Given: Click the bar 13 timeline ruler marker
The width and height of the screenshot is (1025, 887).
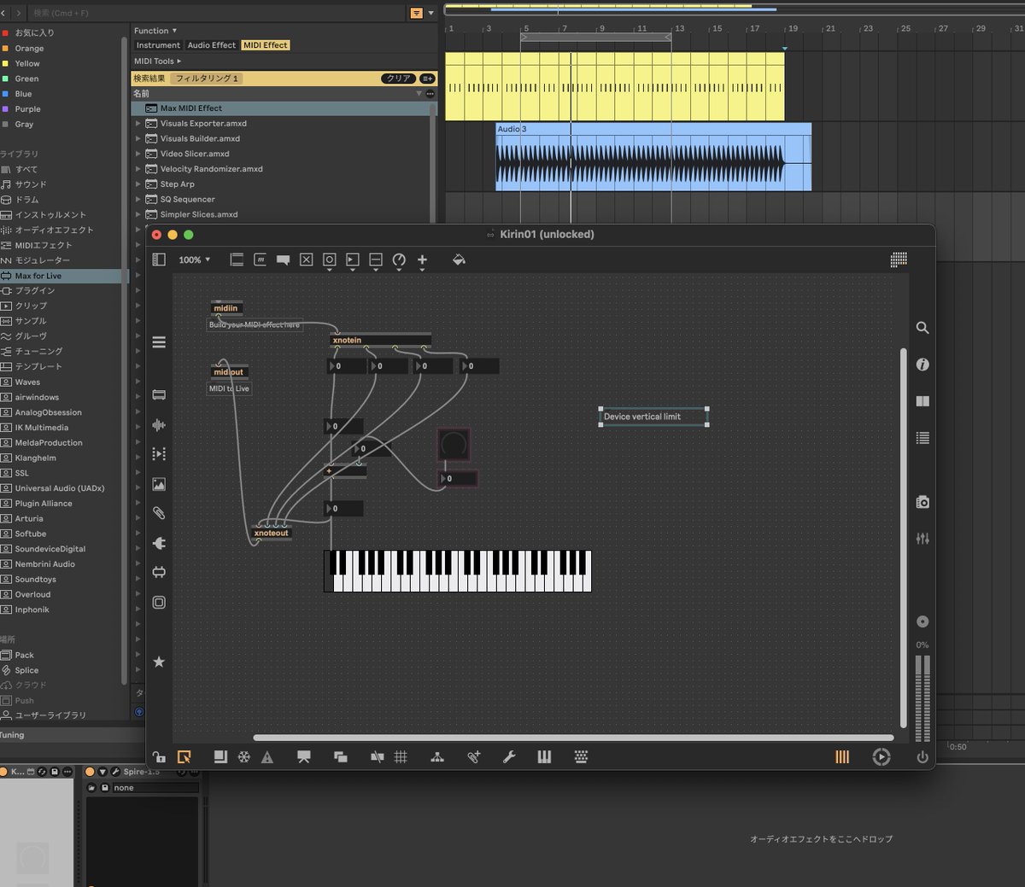Looking at the screenshot, I should (679, 28).
